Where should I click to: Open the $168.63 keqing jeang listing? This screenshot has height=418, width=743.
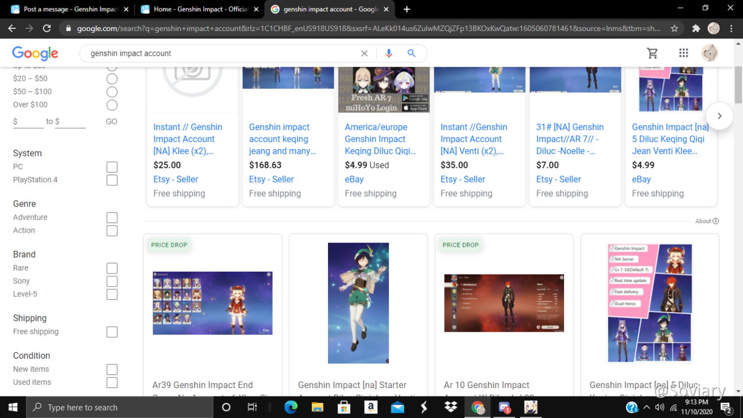tap(282, 139)
